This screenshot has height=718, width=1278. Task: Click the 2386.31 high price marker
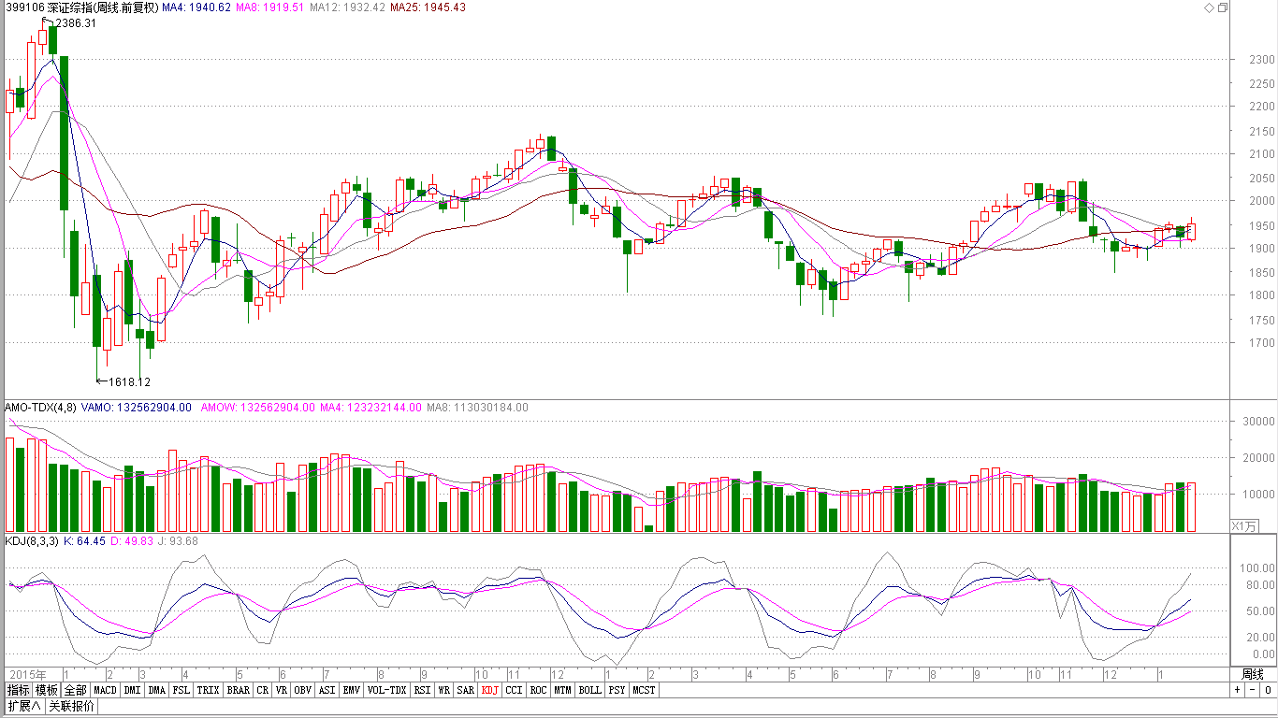coord(76,23)
